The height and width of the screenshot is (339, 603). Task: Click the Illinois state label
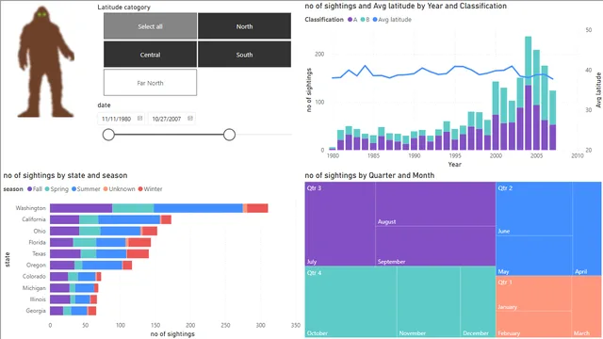pos(38,299)
